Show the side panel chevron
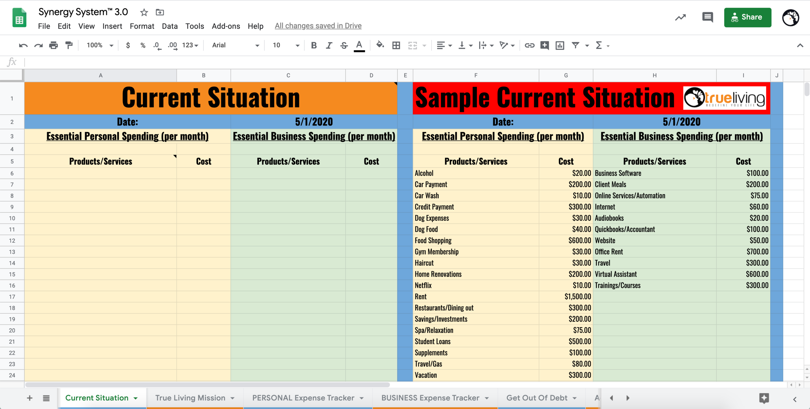The width and height of the screenshot is (810, 409). click(x=794, y=399)
